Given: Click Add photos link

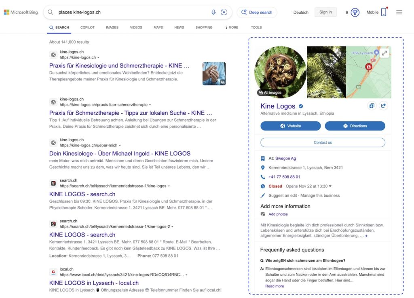Looking at the screenshot, I should coord(278,214).
